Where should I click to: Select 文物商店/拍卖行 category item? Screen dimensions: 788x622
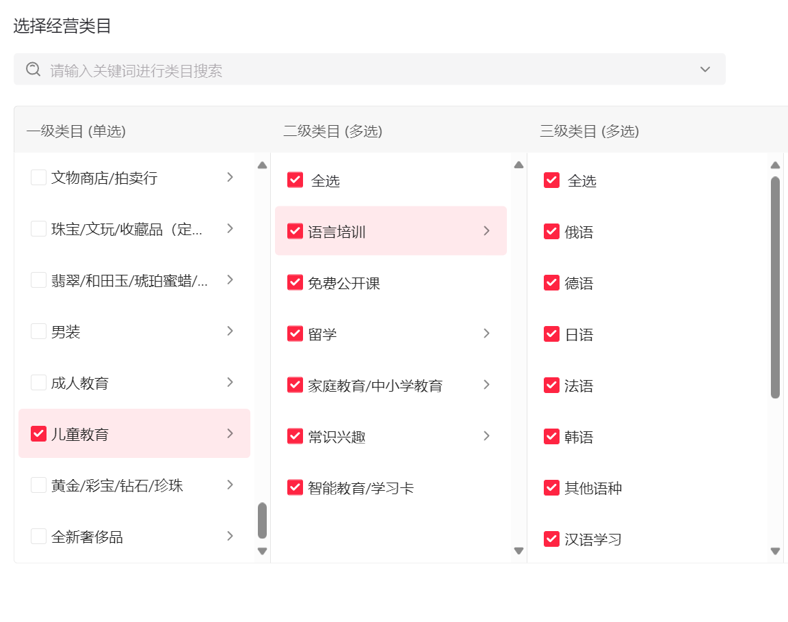pyautogui.click(x=104, y=178)
